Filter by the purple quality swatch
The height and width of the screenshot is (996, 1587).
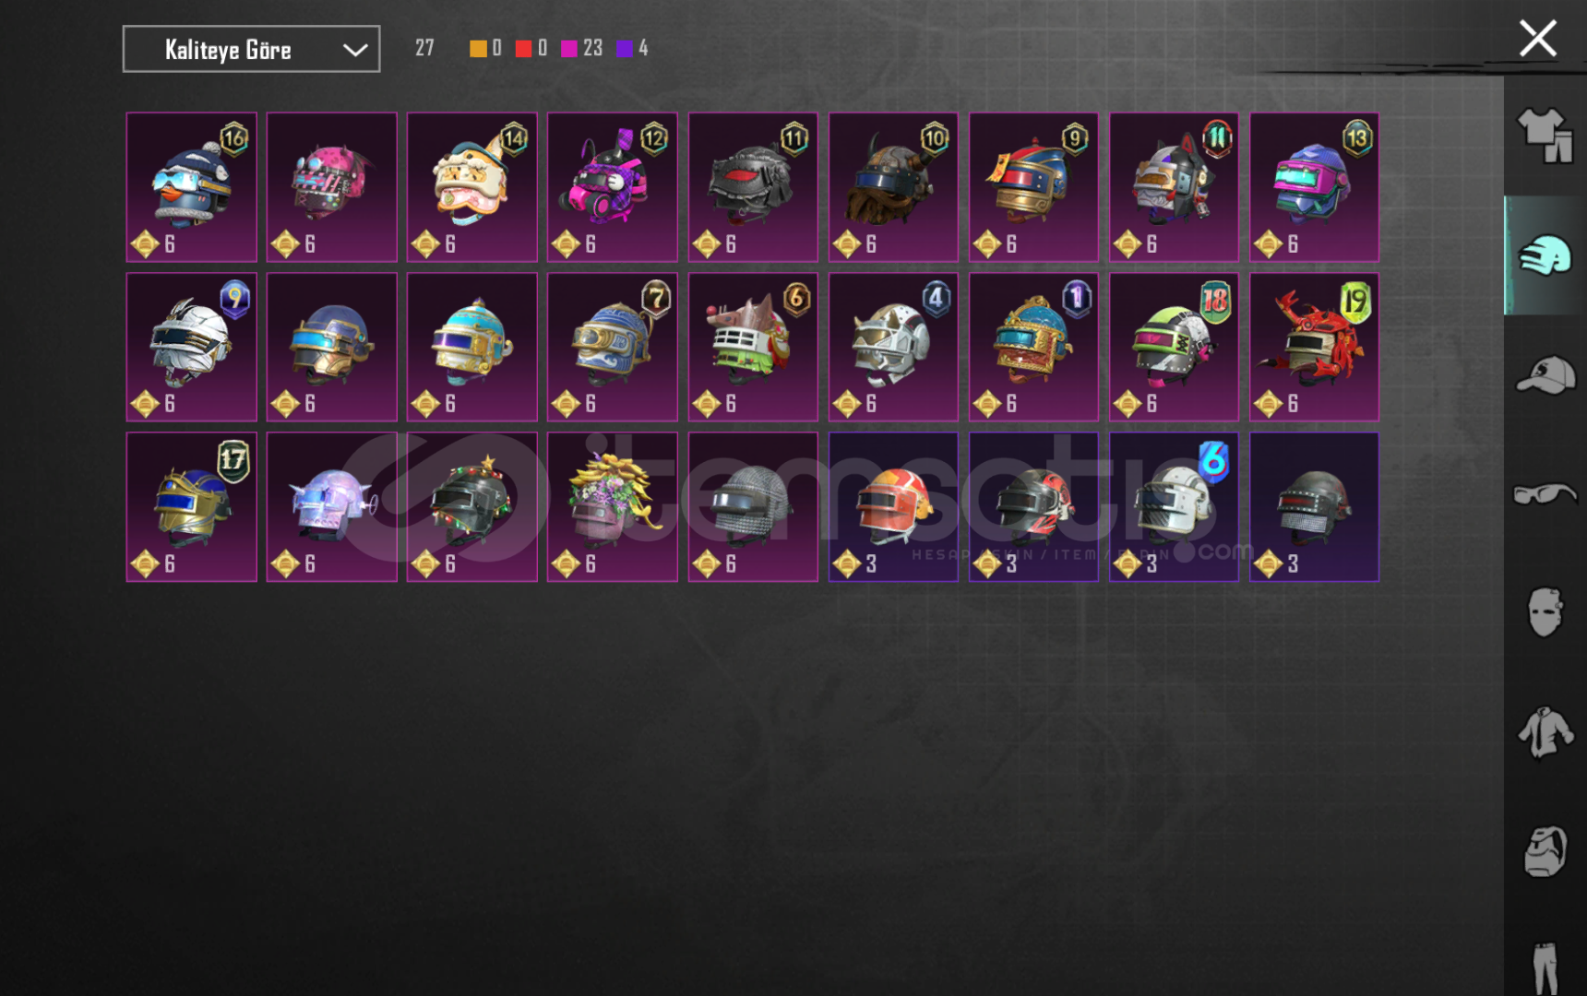(625, 48)
